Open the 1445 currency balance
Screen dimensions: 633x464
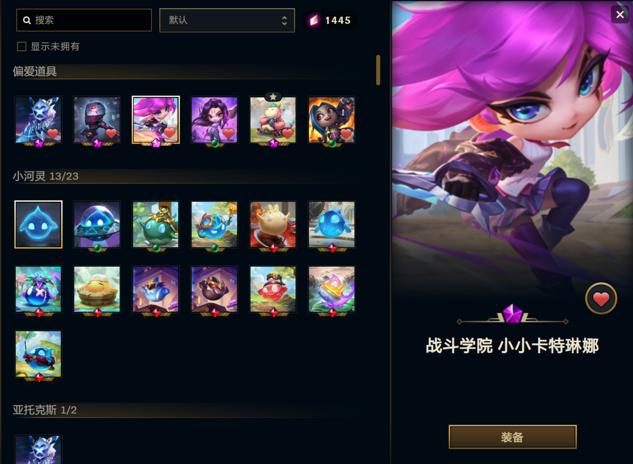pos(330,20)
